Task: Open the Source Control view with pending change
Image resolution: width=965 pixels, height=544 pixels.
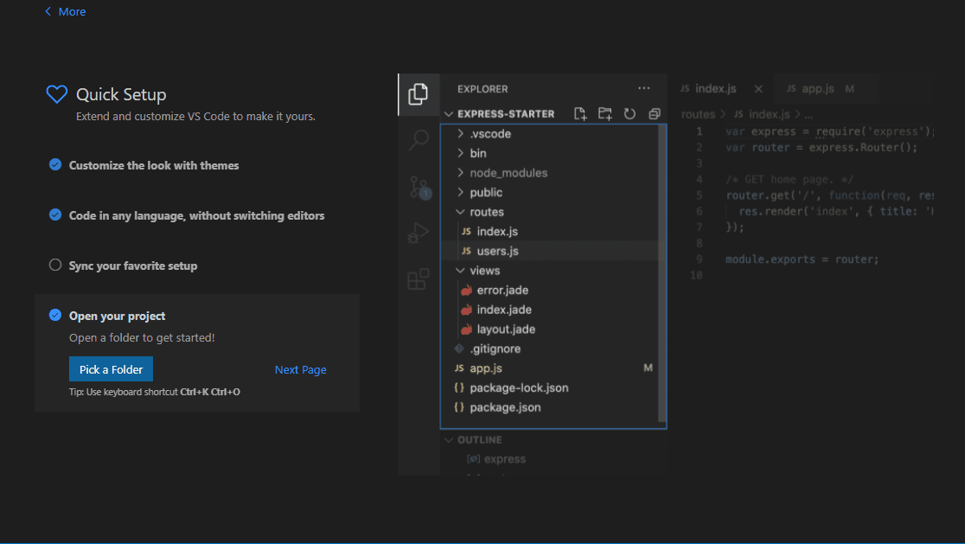Action: 419,188
